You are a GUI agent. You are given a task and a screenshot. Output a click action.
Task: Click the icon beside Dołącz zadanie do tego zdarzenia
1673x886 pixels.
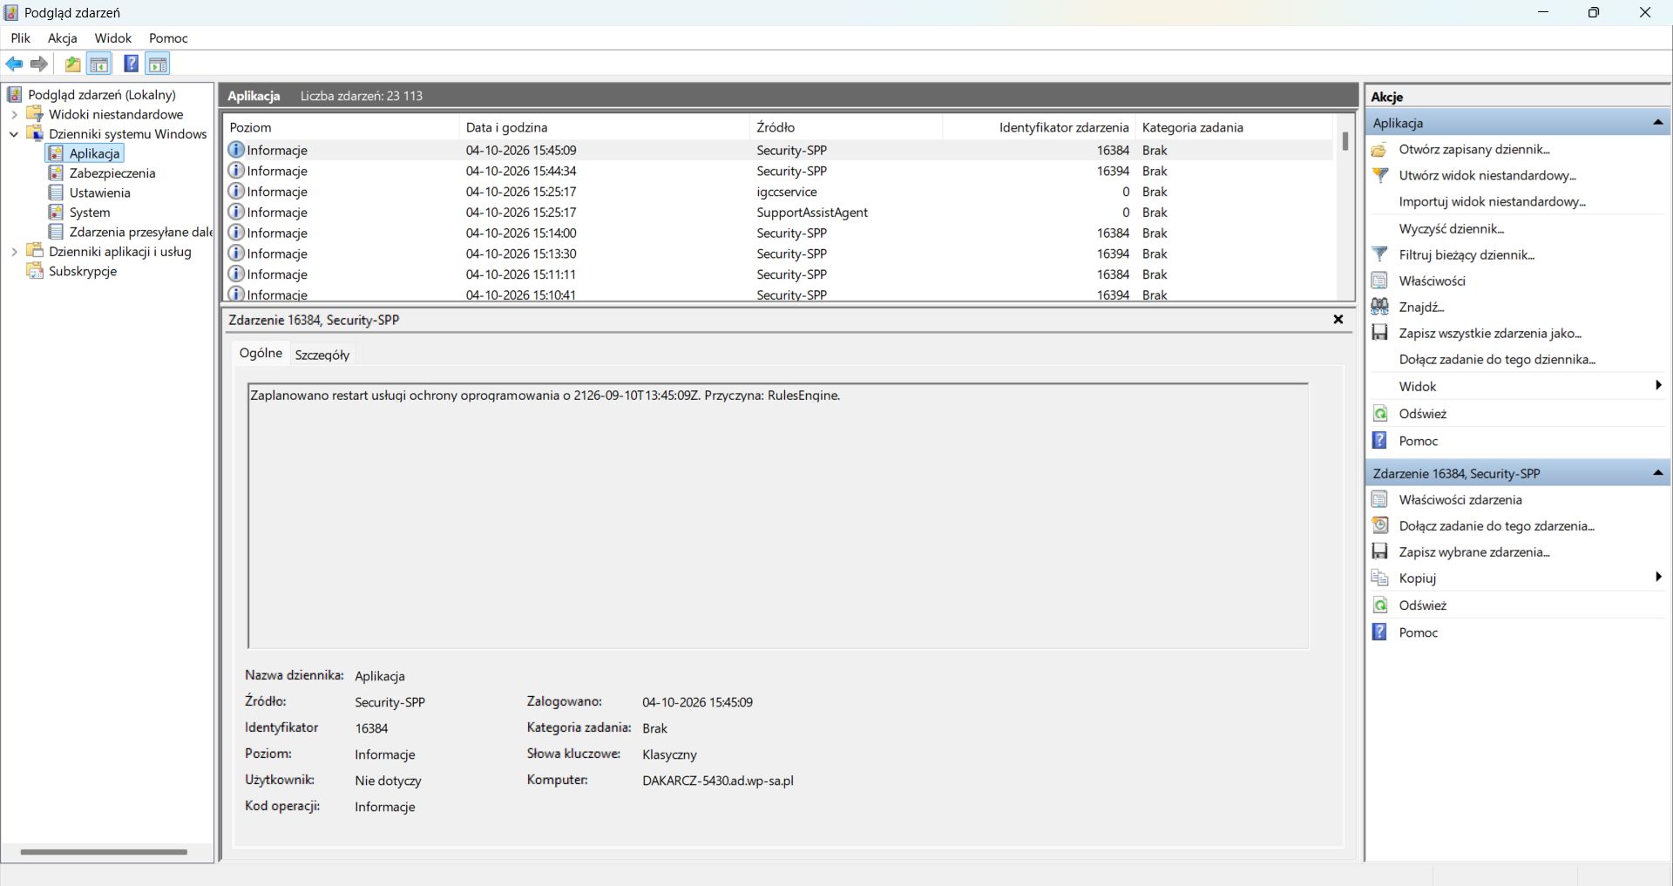[x=1380, y=525]
